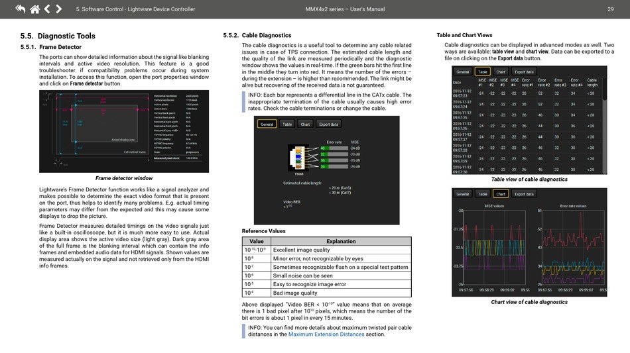The image size is (630, 353).
Task: Click the 'Cable length' column header
Action: (x=592, y=83)
